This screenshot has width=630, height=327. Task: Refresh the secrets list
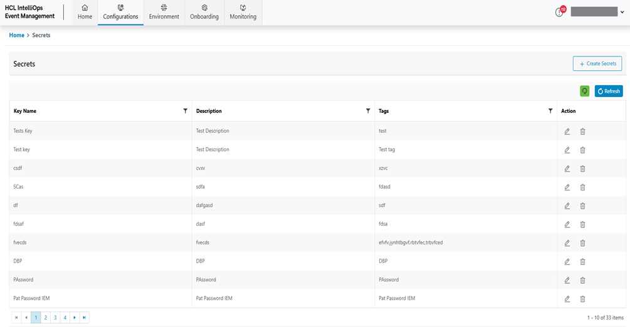point(609,91)
